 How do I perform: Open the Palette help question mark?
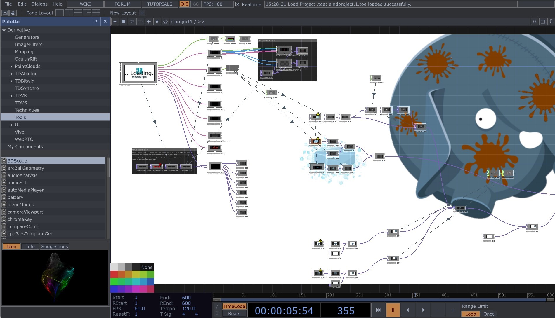click(x=96, y=21)
